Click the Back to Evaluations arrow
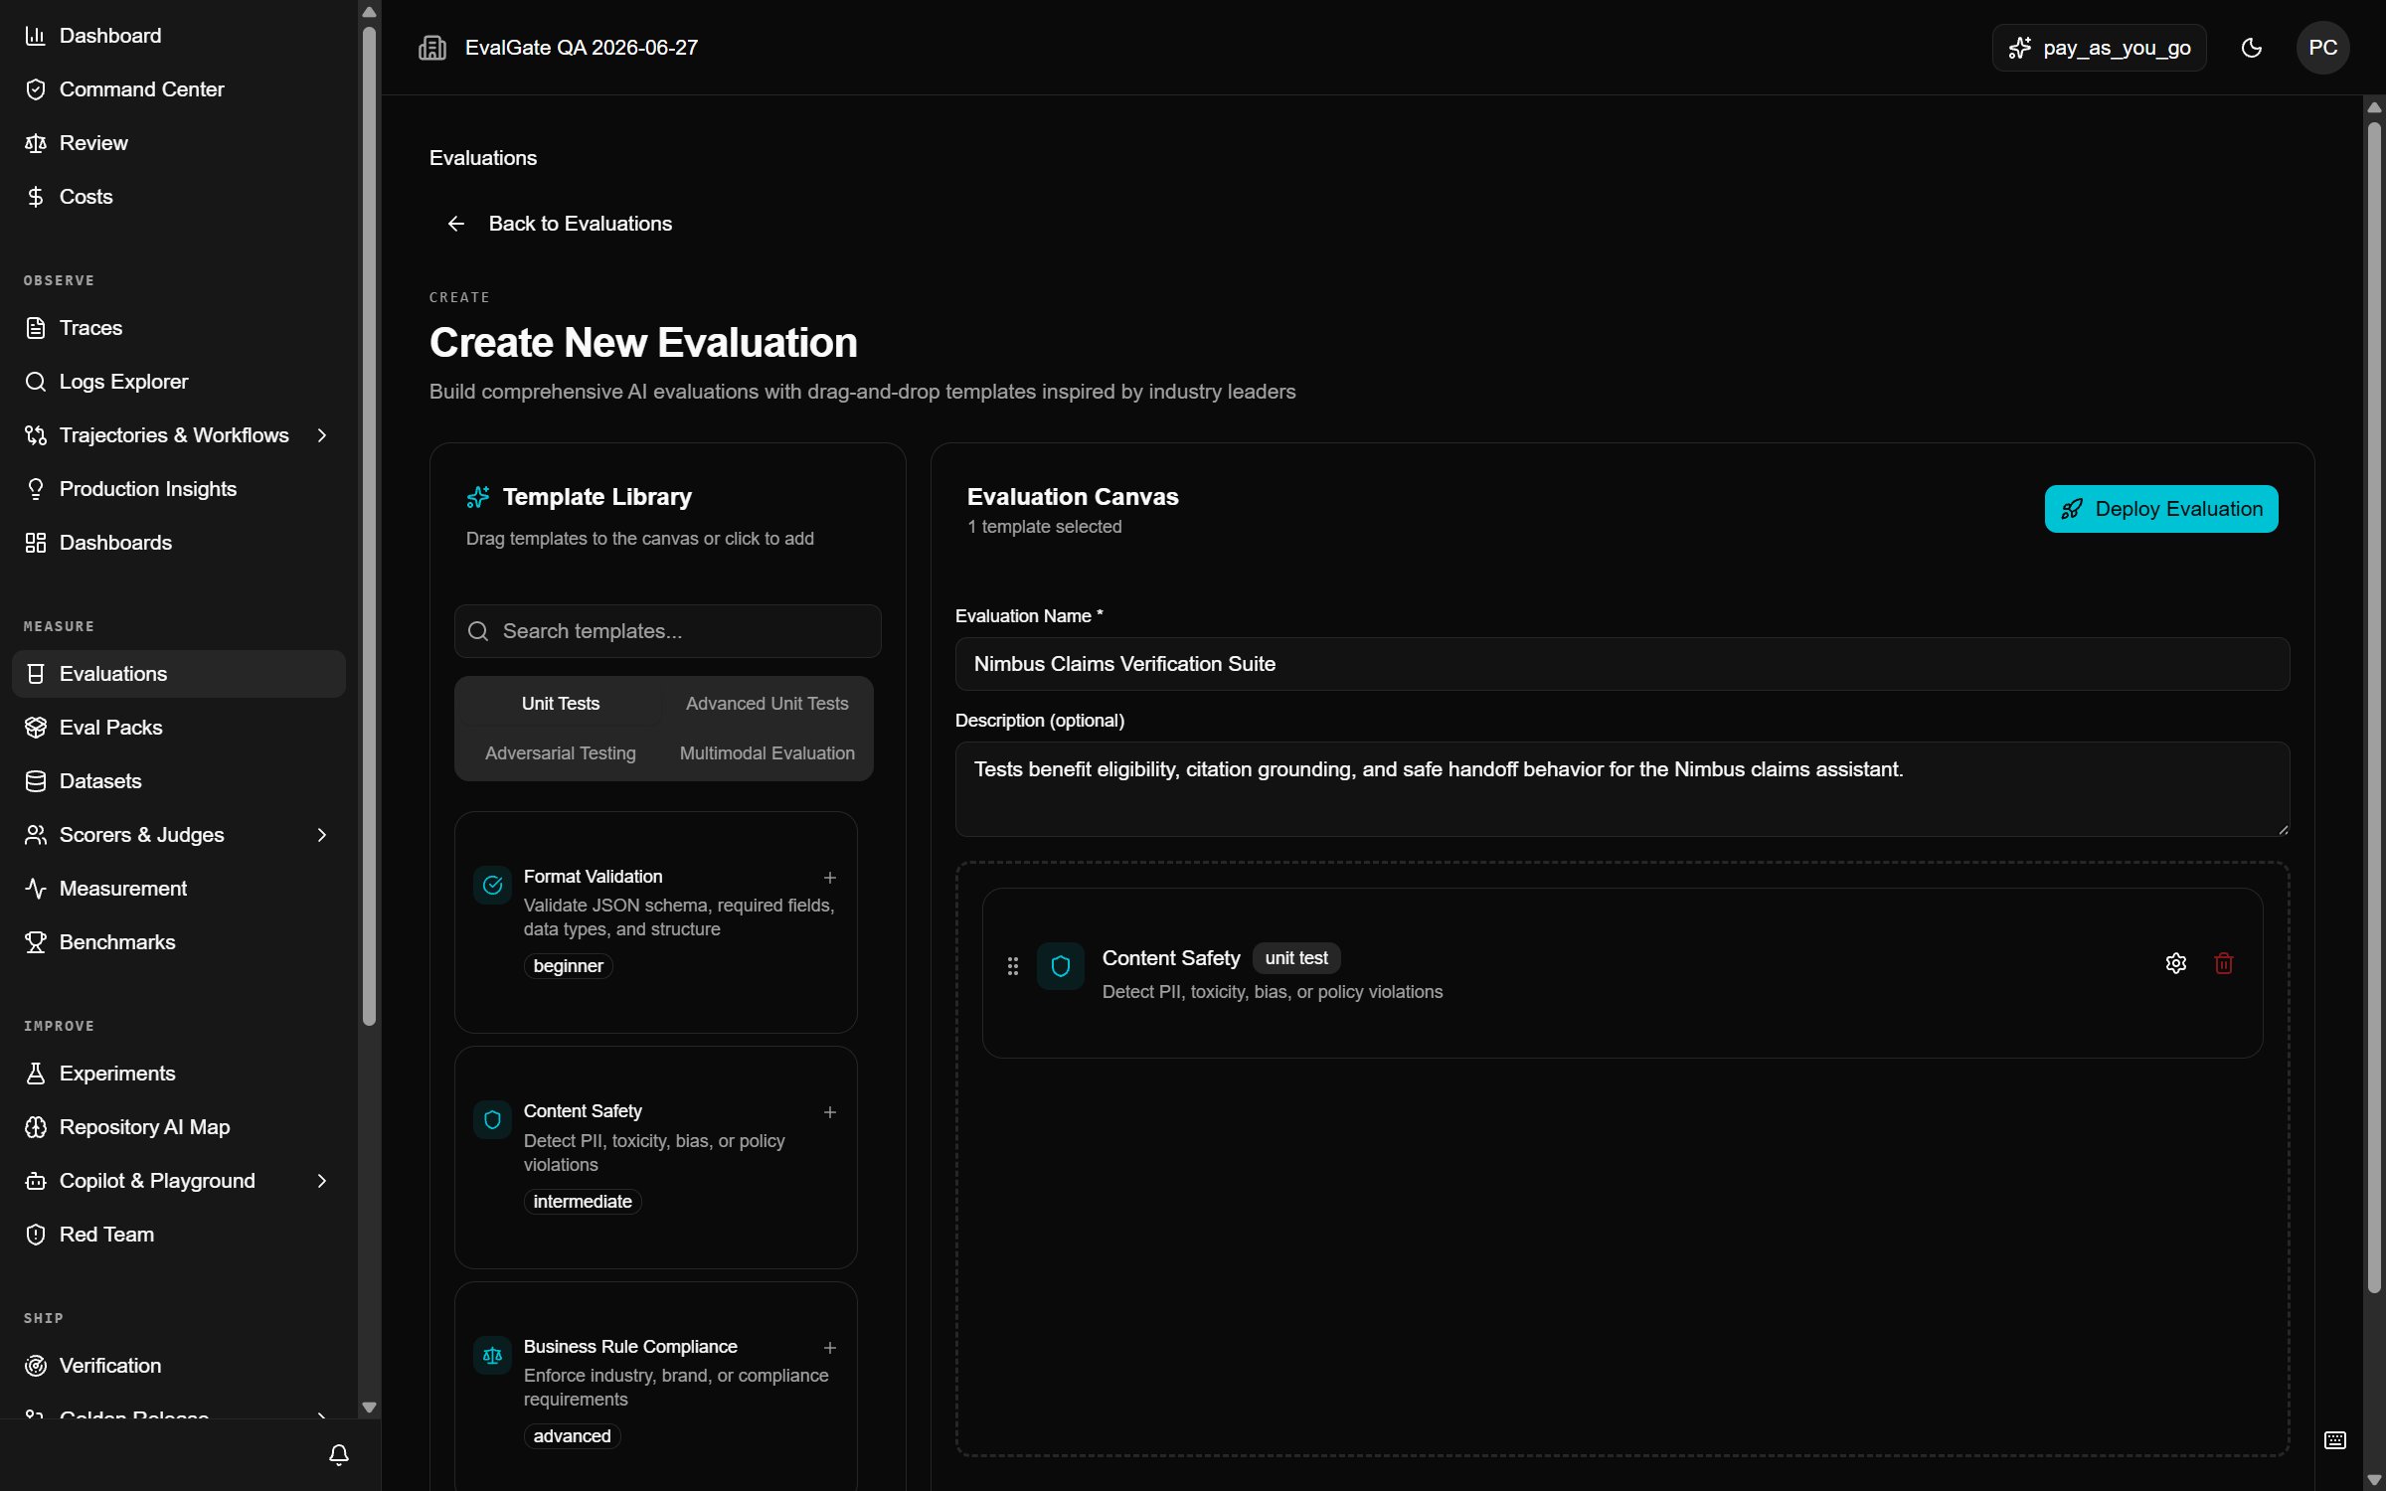 pos(456,224)
